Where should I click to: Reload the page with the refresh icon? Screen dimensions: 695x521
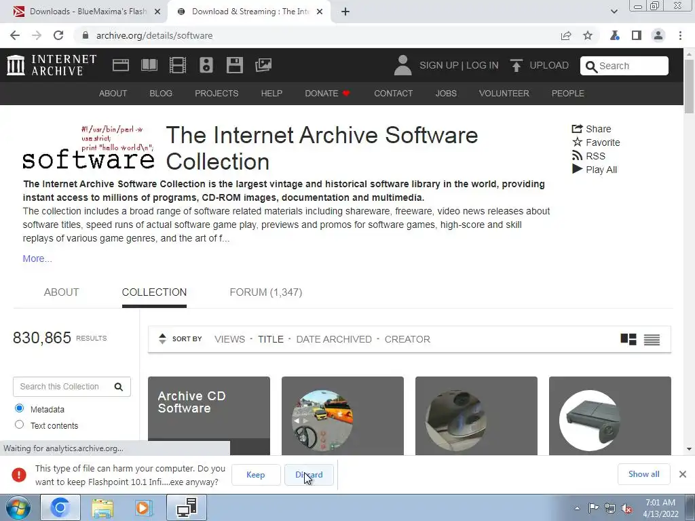point(58,35)
